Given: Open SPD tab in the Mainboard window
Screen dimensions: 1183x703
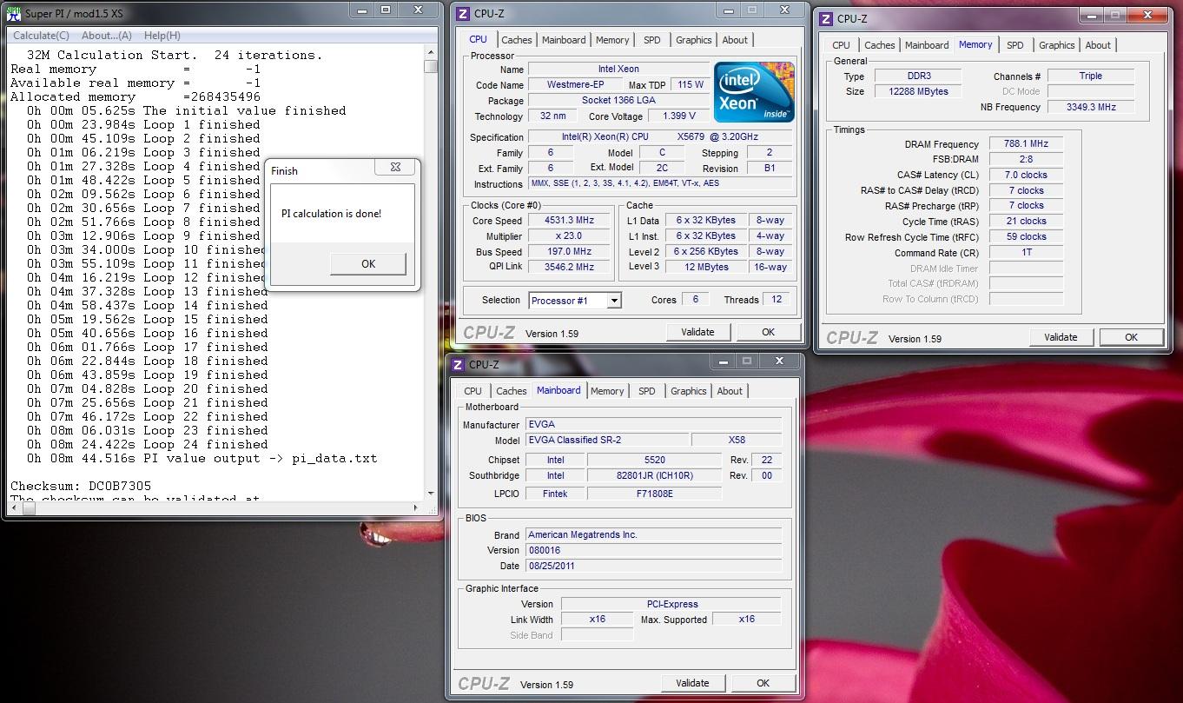Looking at the screenshot, I should [x=647, y=391].
